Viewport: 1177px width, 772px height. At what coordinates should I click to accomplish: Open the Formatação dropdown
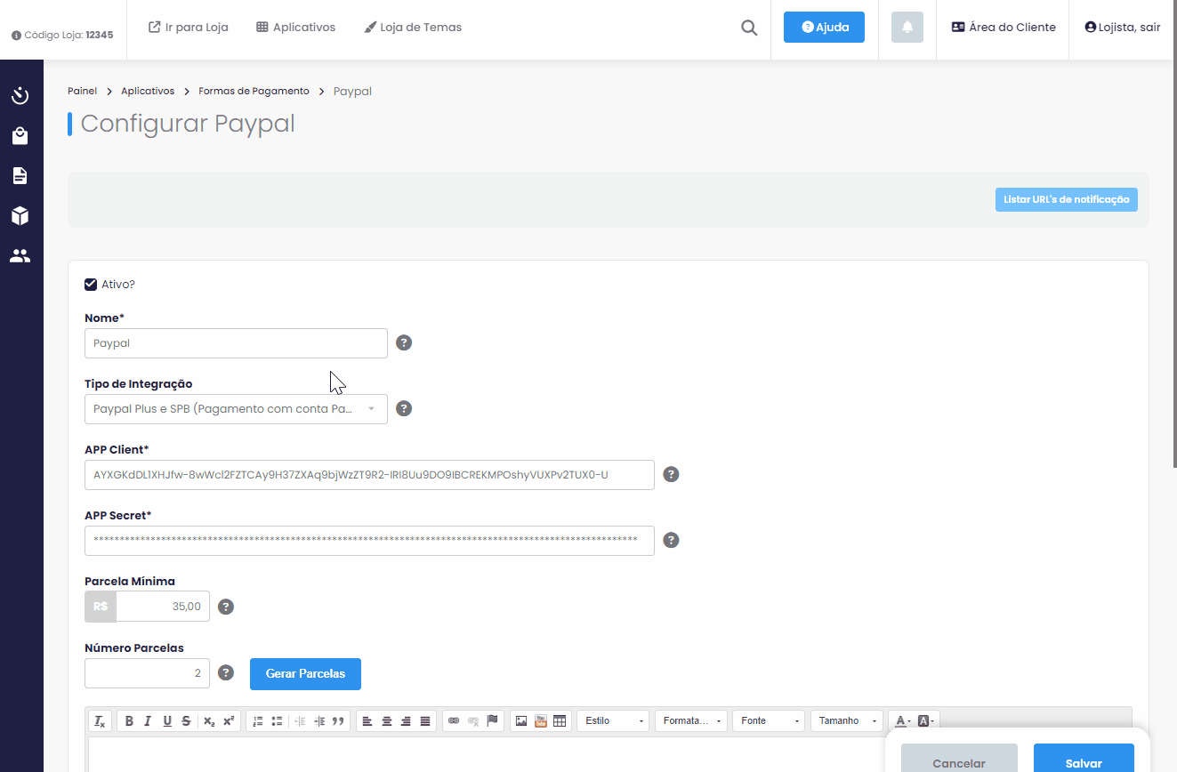click(x=691, y=720)
